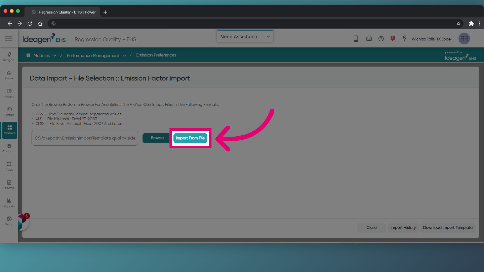Open a new browser tab
This screenshot has height=272, width=484.
105,12
